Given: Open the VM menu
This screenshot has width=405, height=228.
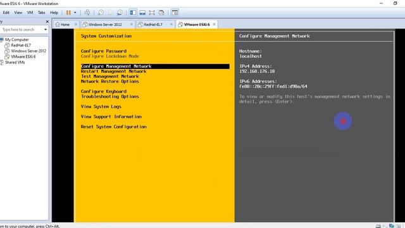Looking at the screenshot, I should click(30, 13).
